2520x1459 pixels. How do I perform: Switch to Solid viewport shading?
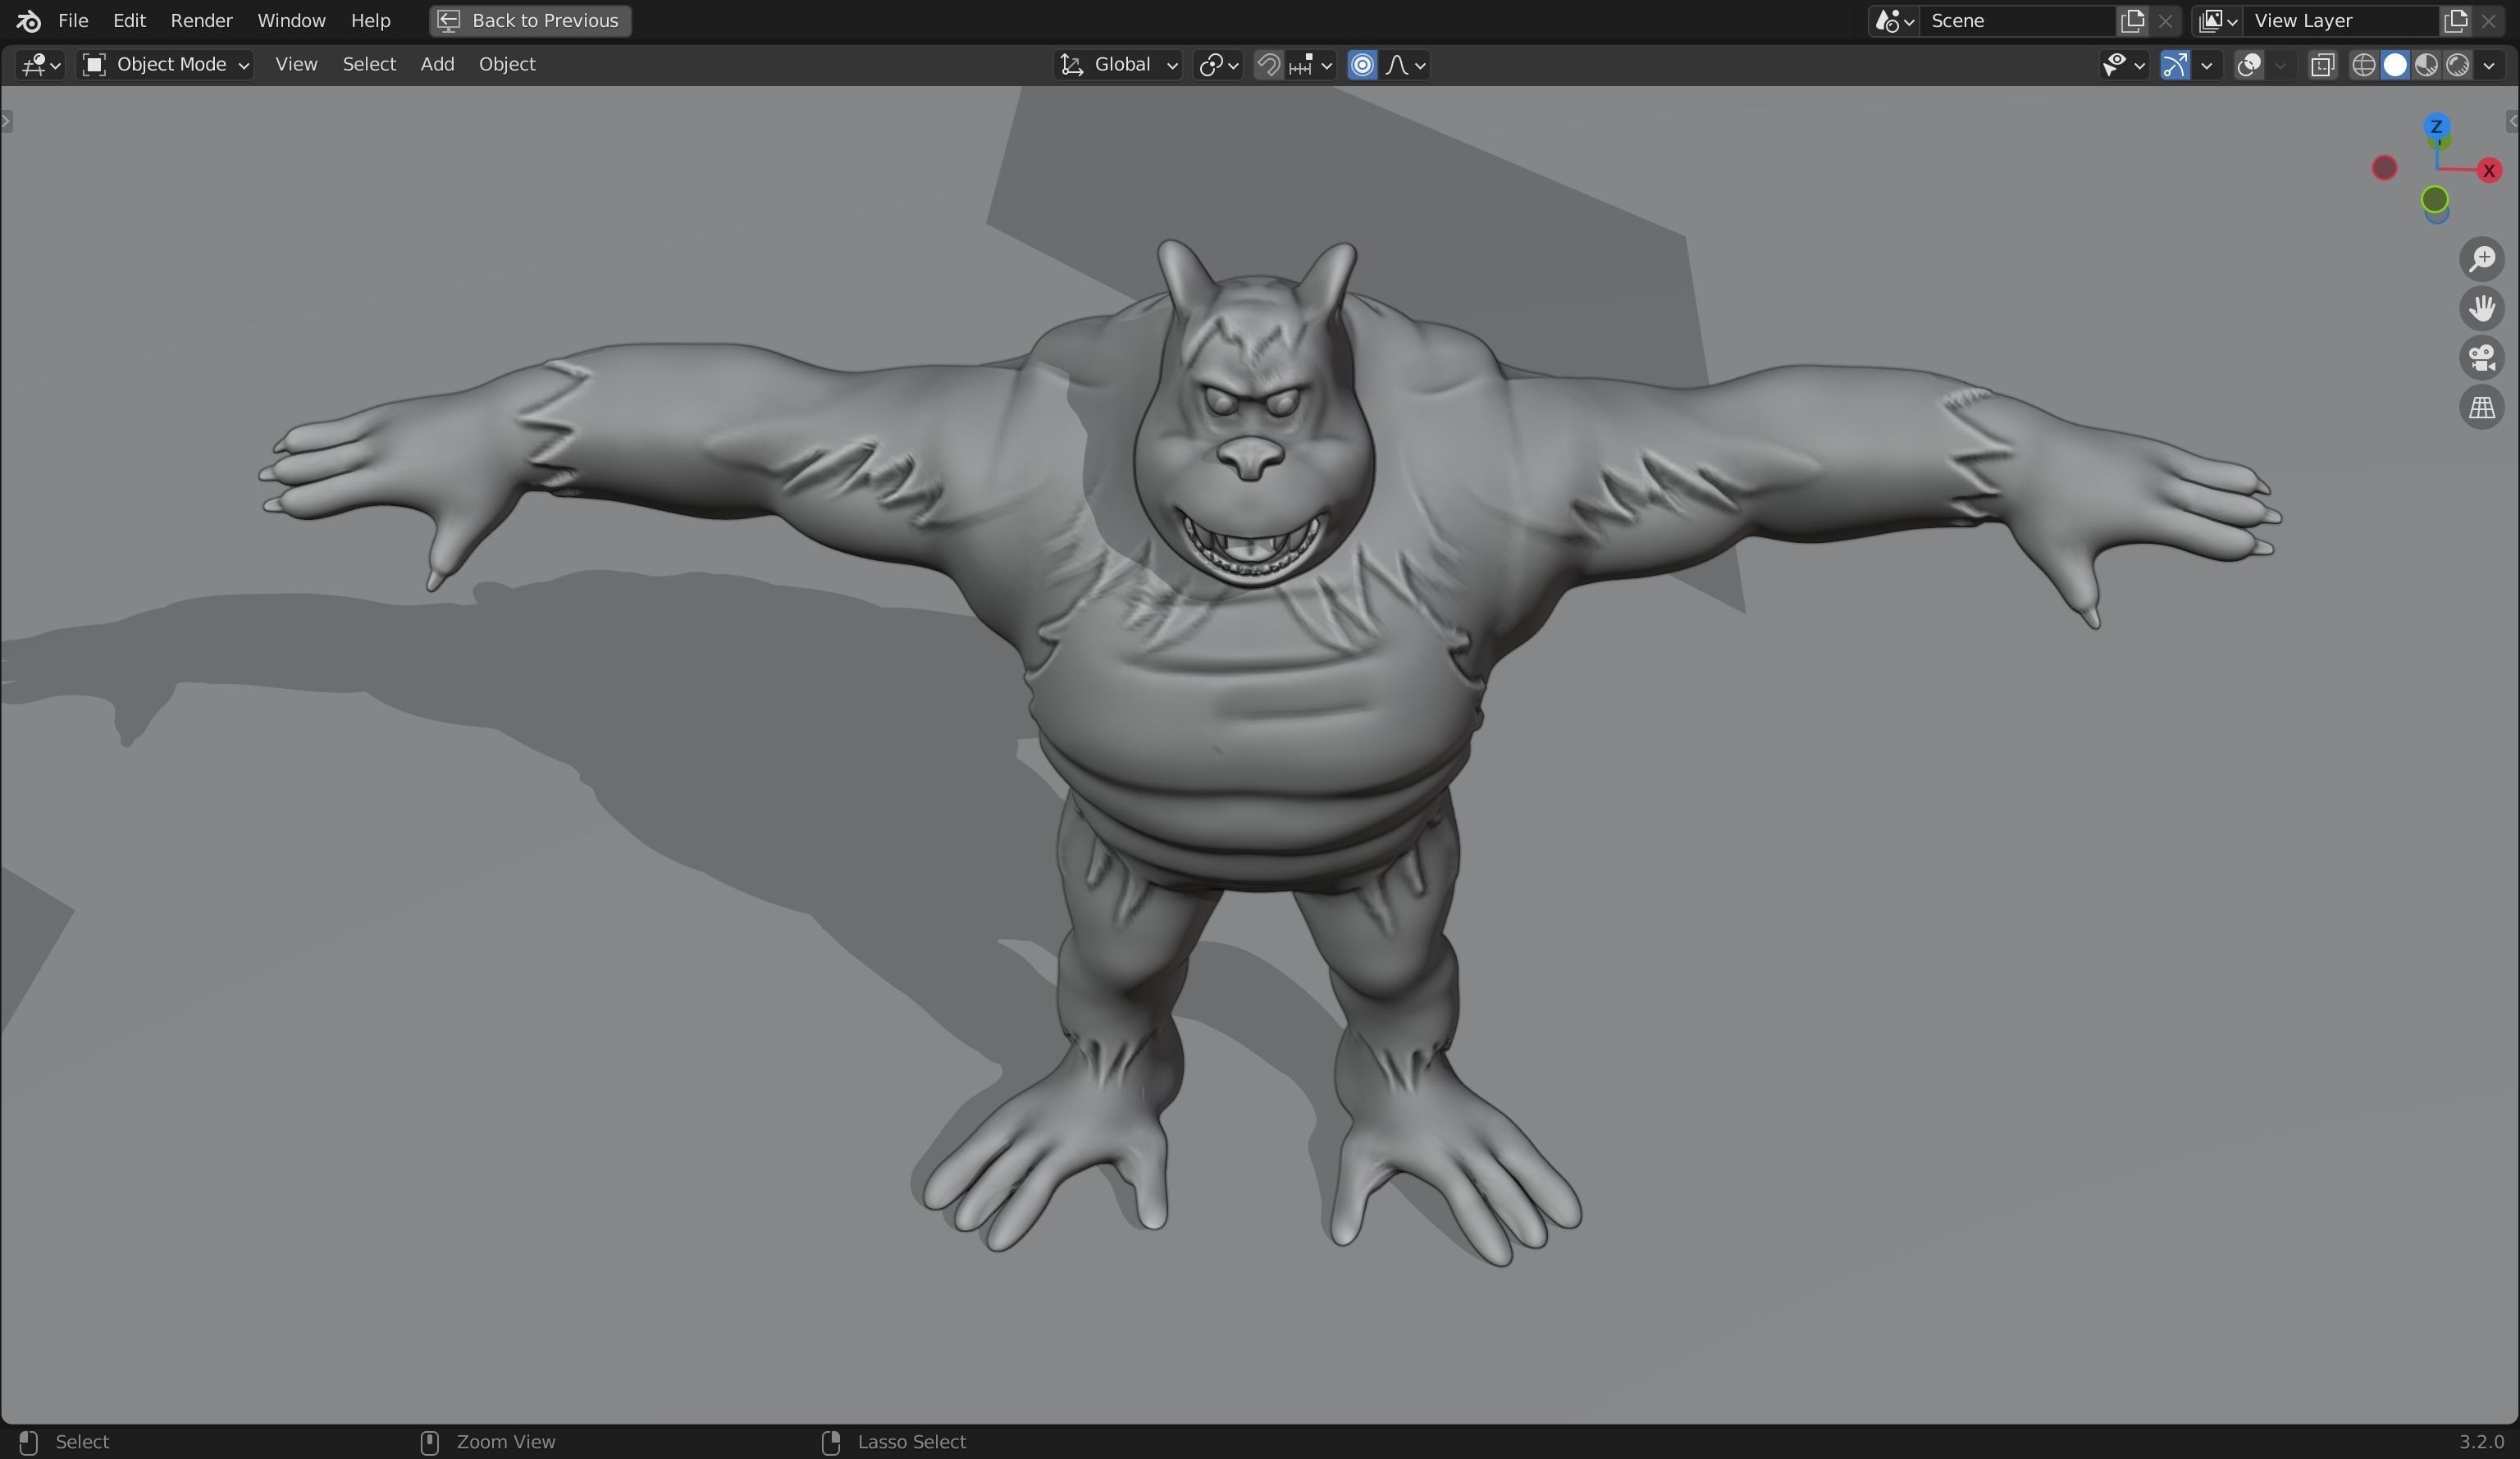click(x=2395, y=65)
